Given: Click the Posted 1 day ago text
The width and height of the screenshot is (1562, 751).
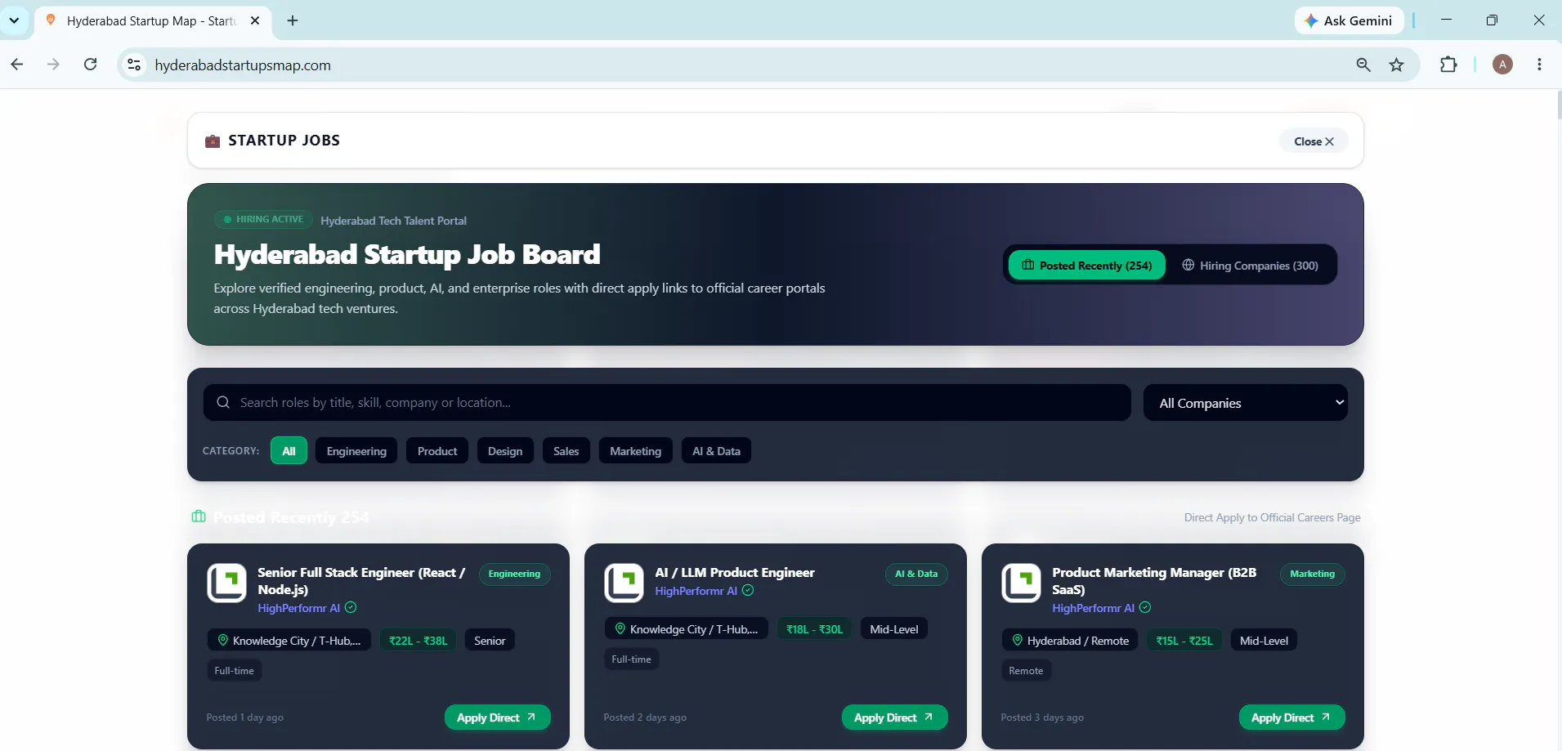Looking at the screenshot, I should [x=245, y=717].
